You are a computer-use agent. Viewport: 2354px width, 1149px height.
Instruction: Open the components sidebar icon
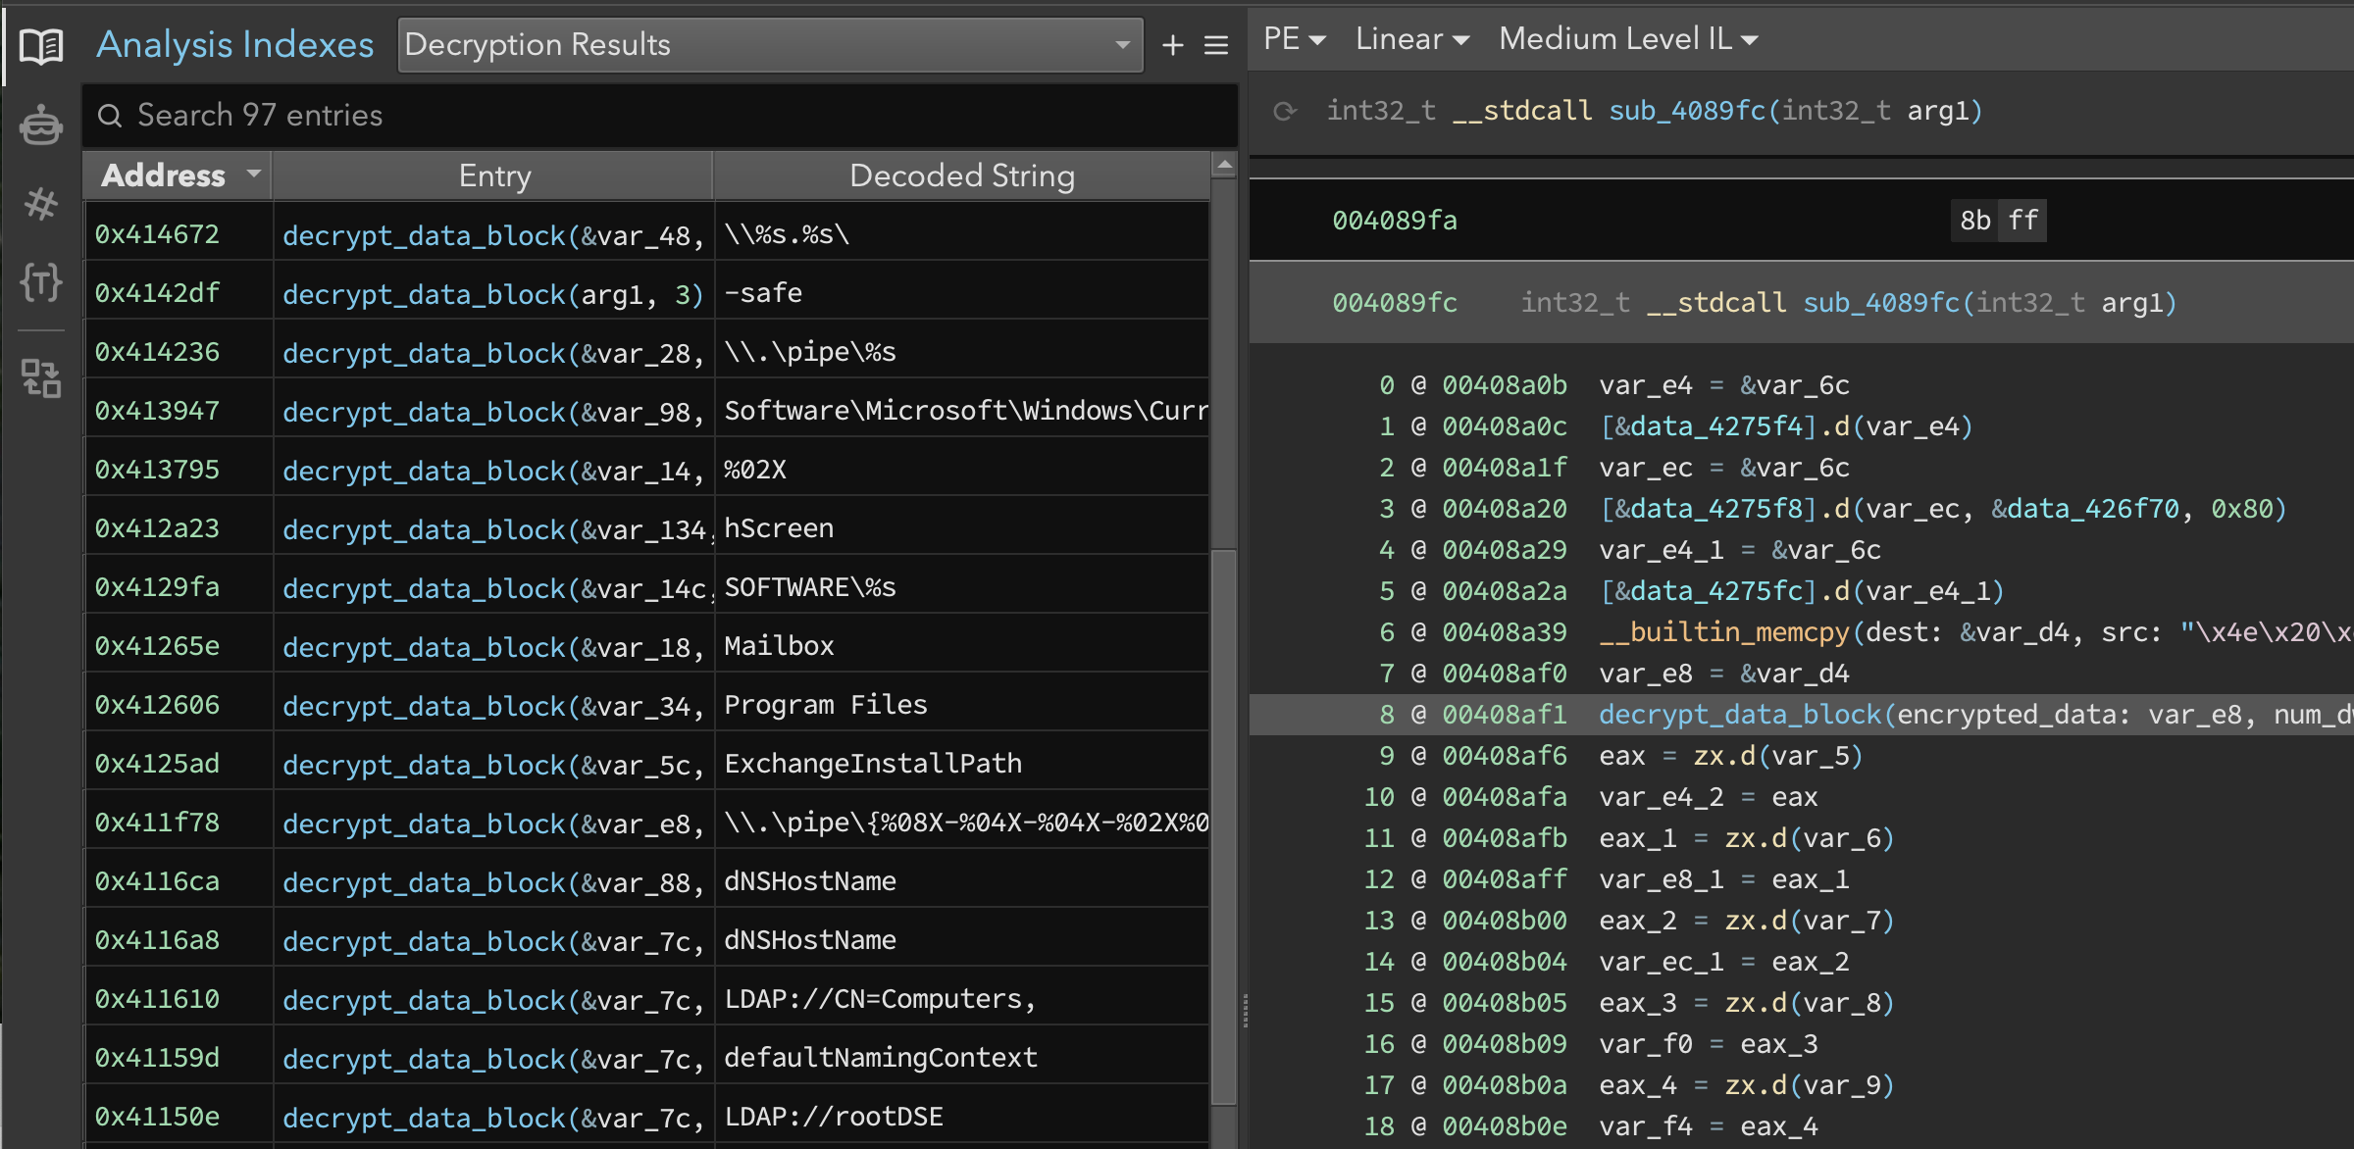click(41, 377)
